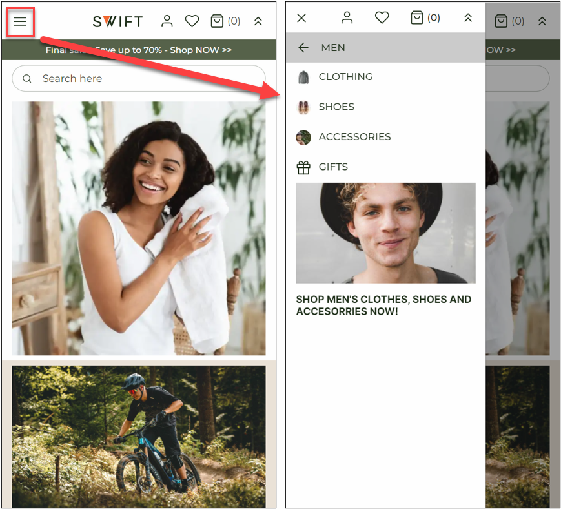
Task: Click the men's promo photo with hat
Action: point(385,233)
